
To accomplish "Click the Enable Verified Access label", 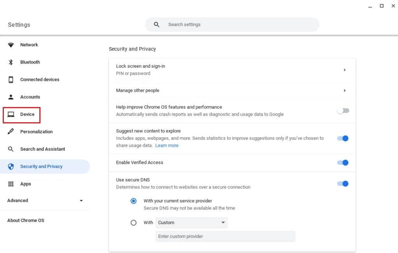I will pyautogui.click(x=140, y=162).
